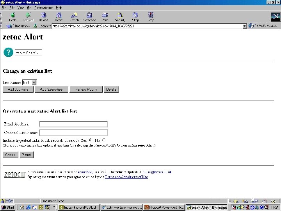Open the What's Related icon
Screen dimensions: 281x211
click(251, 26)
